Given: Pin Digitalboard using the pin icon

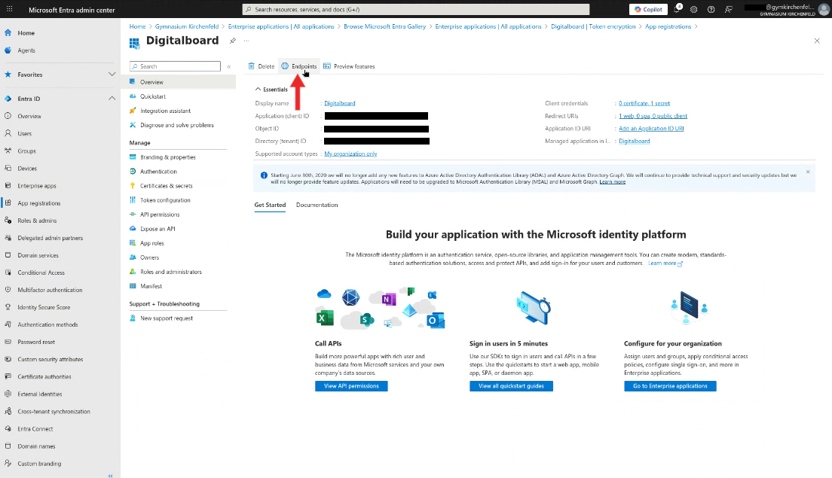Looking at the screenshot, I should click(x=233, y=41).
